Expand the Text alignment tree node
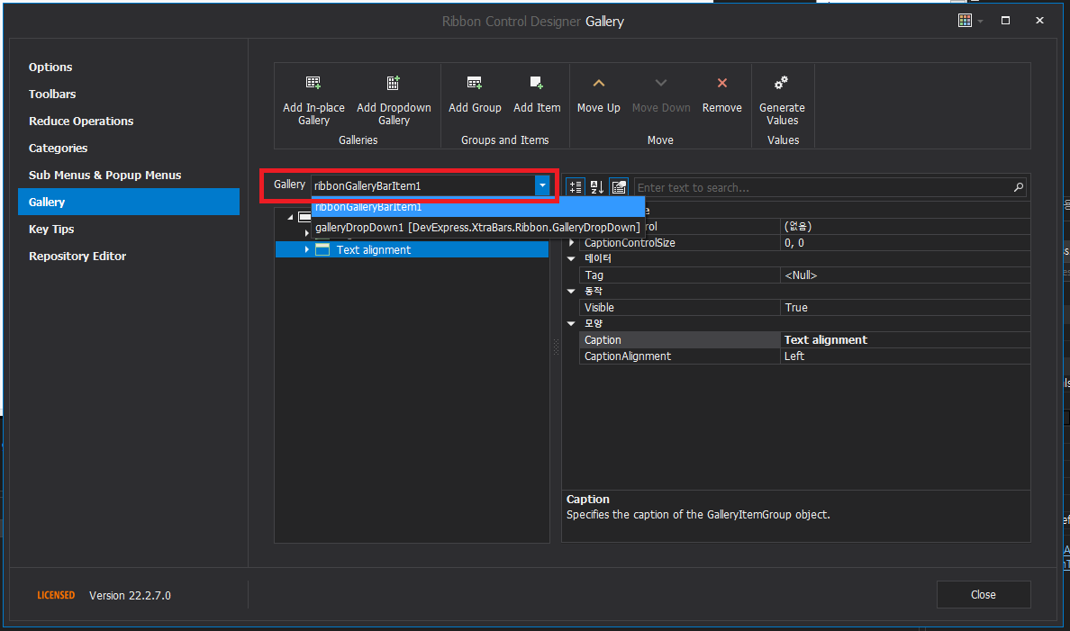1070x631 pixels. 307,249
